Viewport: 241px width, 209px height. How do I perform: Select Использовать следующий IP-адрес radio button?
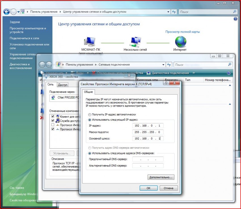click(90, 120)
